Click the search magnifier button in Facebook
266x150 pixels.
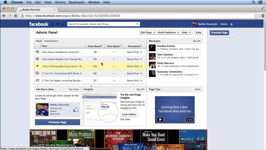pos(137,24)
